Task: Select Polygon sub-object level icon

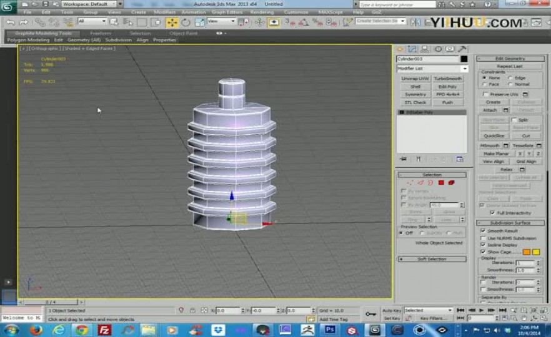Action: (441, 182)
